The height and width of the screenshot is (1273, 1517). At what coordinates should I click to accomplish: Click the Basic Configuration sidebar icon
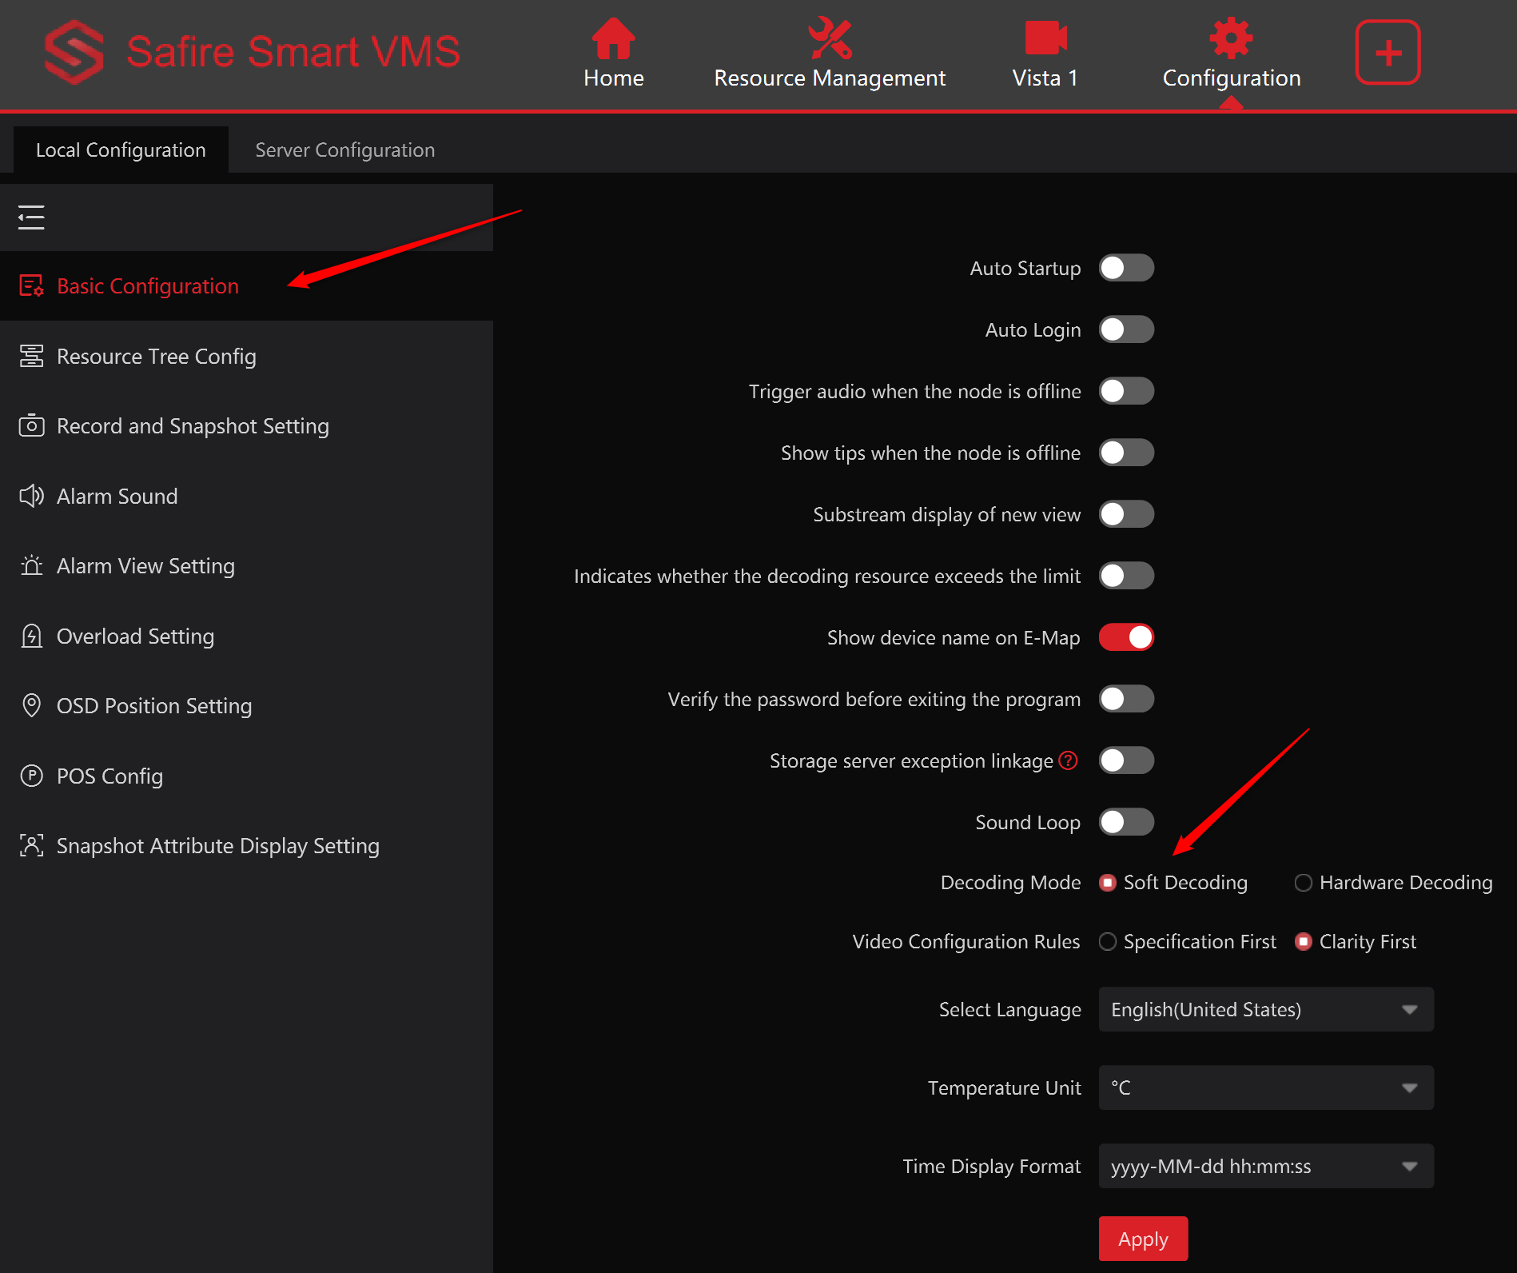pos(31,285)
